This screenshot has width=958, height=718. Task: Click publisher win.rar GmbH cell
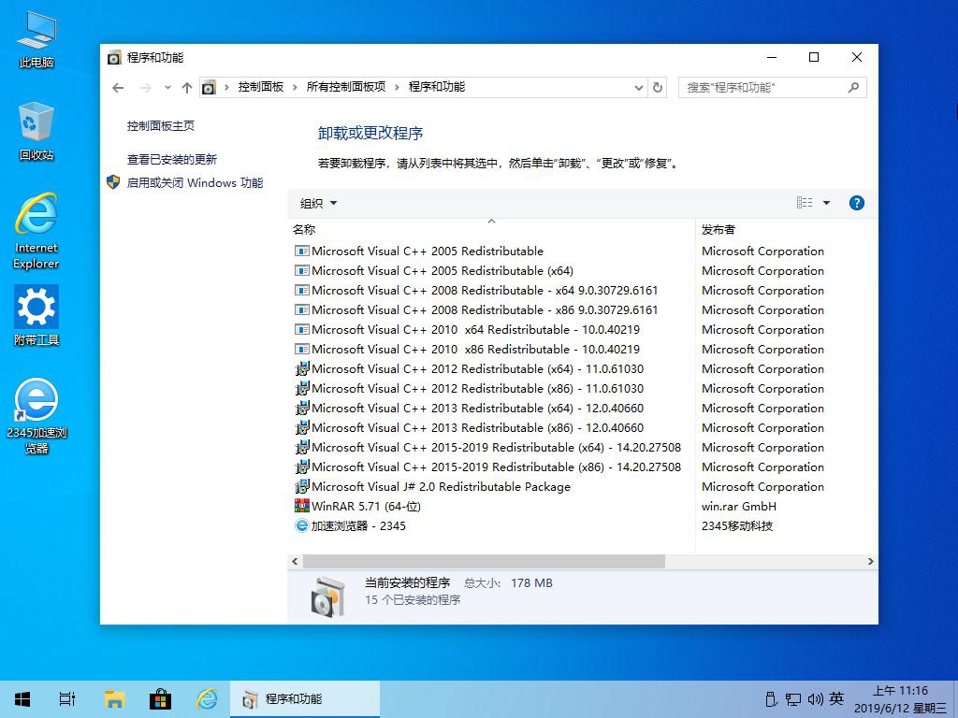[739, 506]
